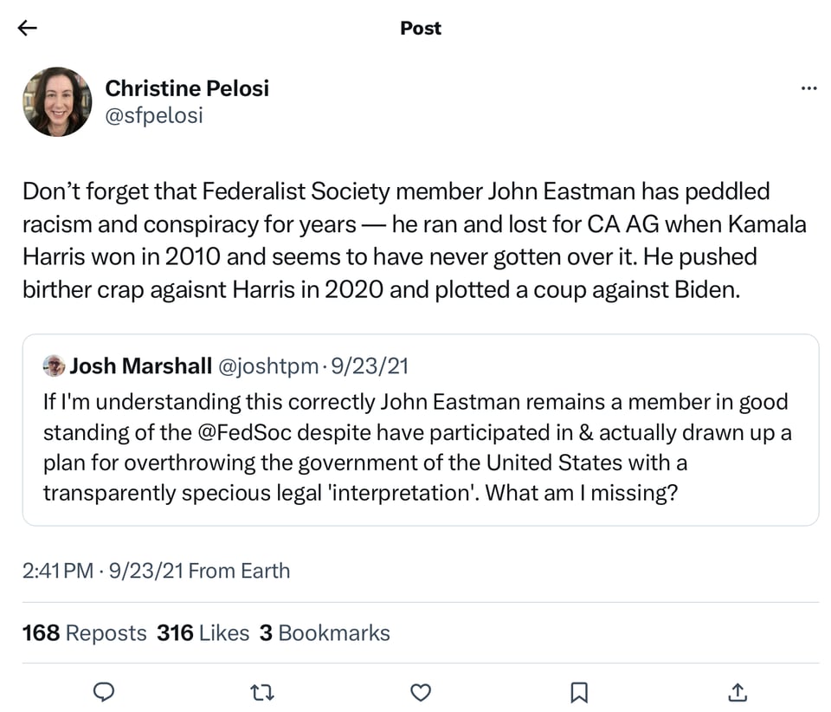Screen dimensions: 831x712
Task: Go back using the left arrow
Action: click(28, 28)
